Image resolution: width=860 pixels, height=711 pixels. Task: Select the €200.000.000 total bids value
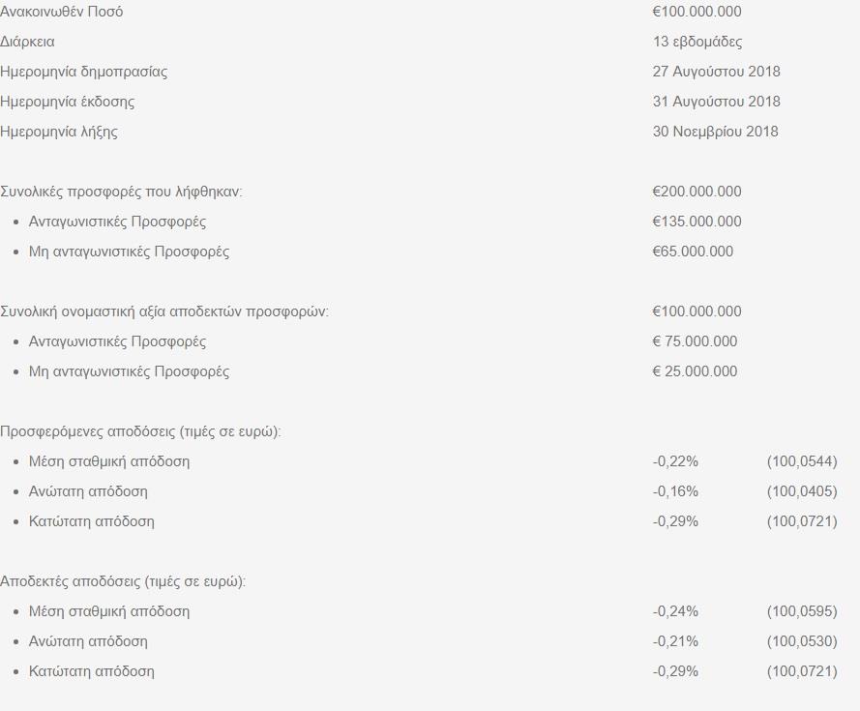click(697, 192)
